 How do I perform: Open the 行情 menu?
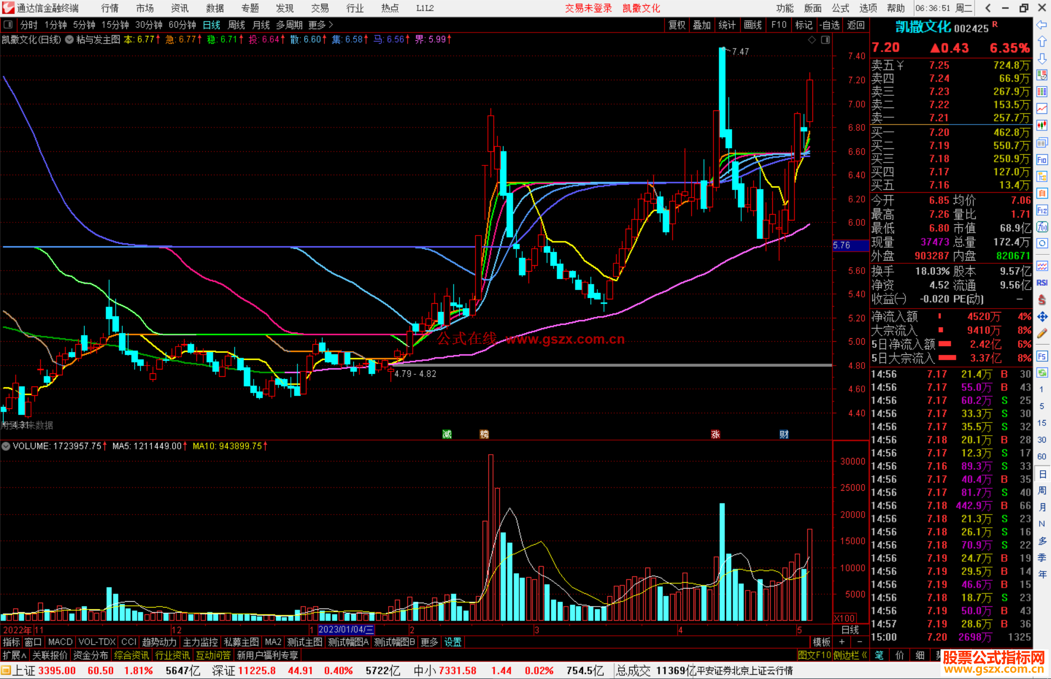110,8
